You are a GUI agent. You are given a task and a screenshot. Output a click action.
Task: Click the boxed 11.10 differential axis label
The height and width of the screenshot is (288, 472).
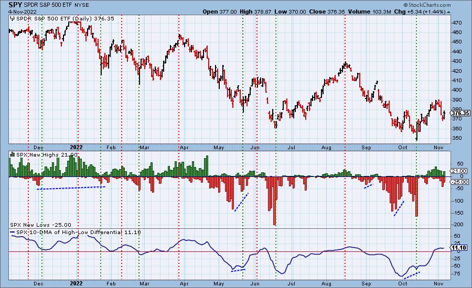459,248
